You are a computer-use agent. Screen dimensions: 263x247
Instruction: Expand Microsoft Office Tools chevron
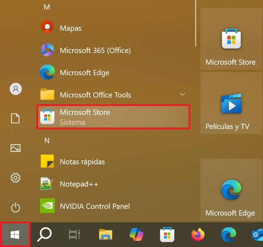coord(182,94)
